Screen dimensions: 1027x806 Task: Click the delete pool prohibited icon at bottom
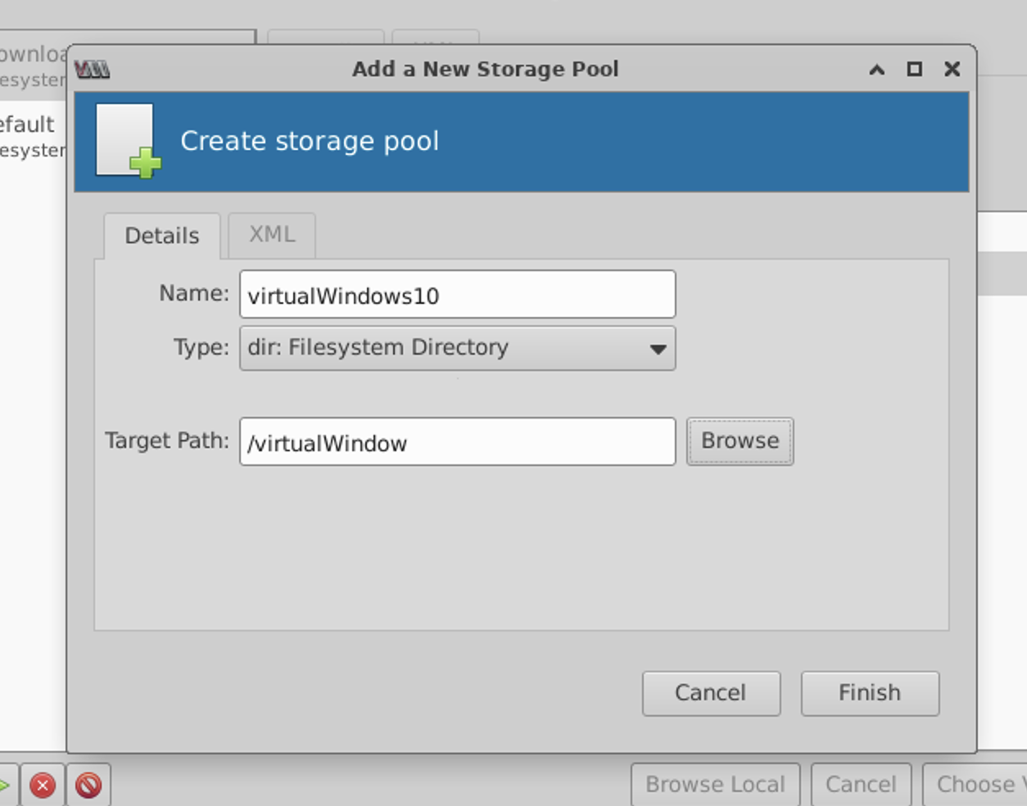click(88, 786)
